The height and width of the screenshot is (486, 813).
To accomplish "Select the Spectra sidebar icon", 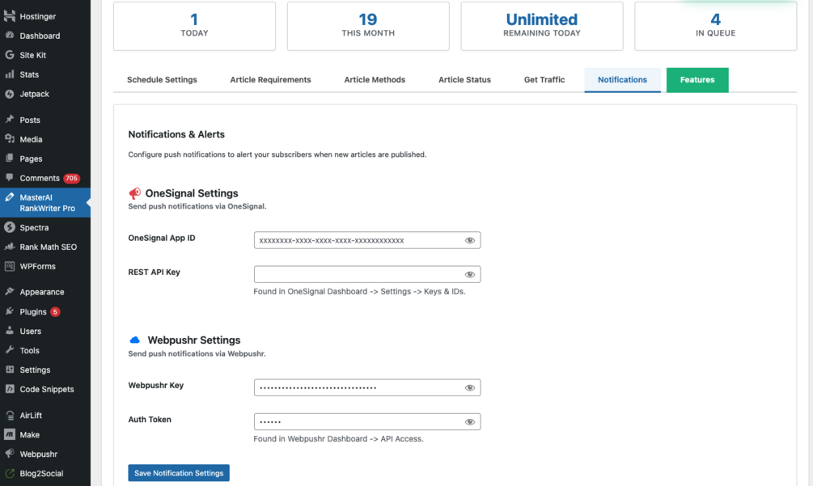I will 10,227.
